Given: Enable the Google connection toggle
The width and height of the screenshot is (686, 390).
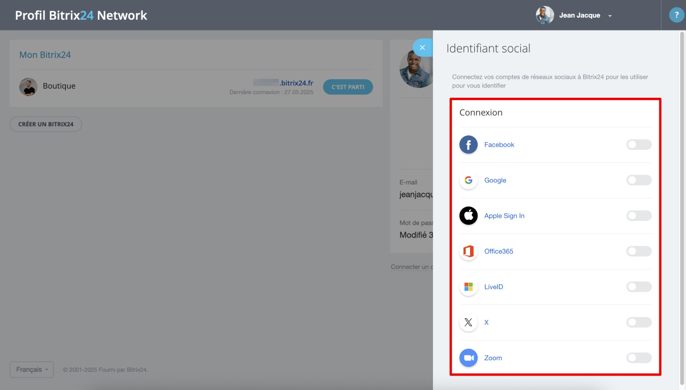Looking at the screenshot, I should [639, 180].
